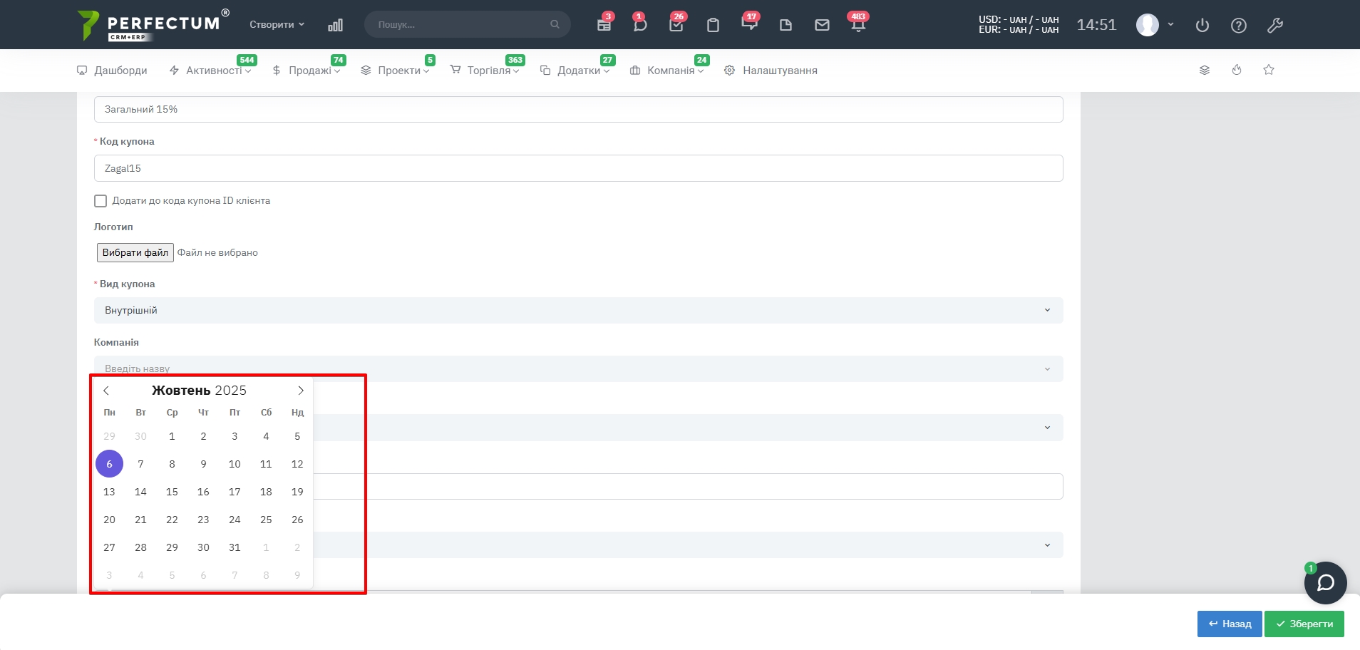Open the 'Створити' dropdown menu
This screenshot has height=650, width=1360.
coord(277,24)
